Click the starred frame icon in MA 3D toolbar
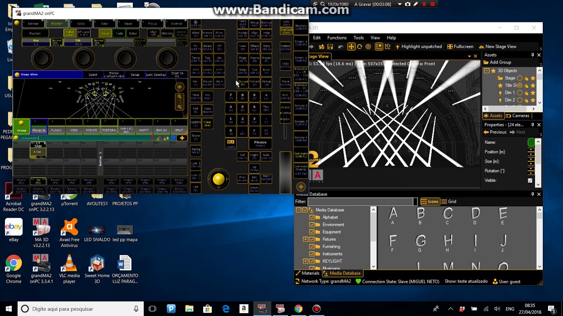This screenshot has height=316, width=563. [x=378, y=47]
